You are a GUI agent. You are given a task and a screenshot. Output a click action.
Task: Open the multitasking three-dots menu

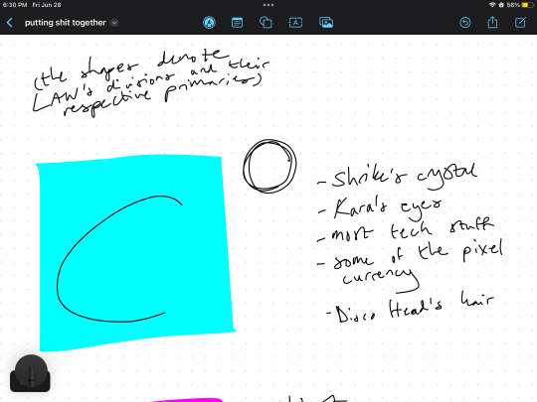click(268, 5)
